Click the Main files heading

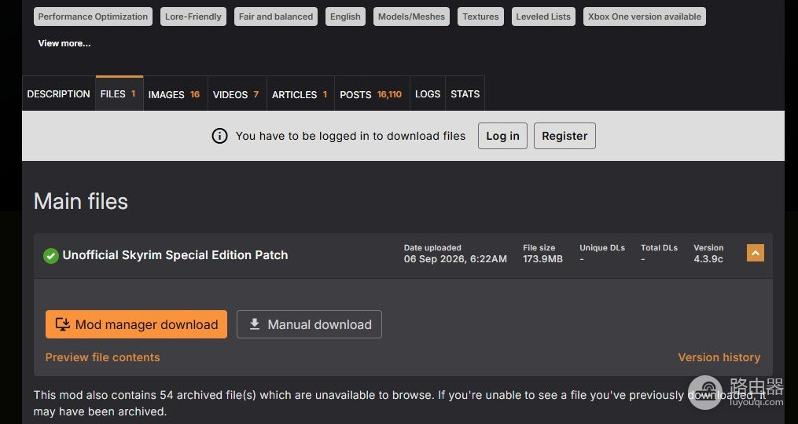81,201
